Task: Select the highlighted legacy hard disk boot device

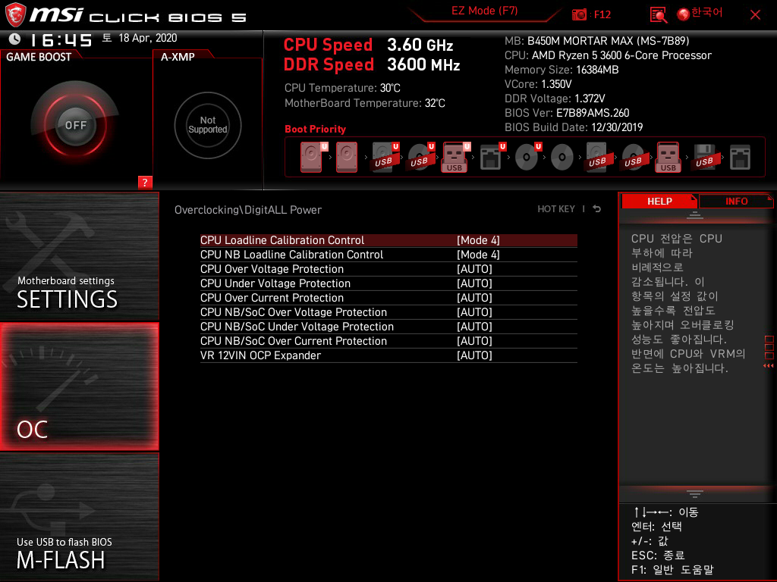Action: point(347,158)
